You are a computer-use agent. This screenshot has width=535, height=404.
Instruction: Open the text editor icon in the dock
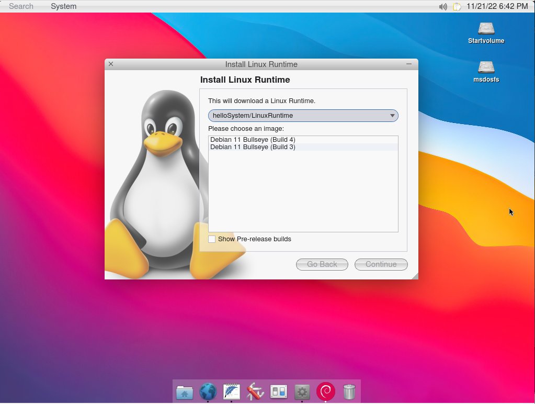[231, 391]
